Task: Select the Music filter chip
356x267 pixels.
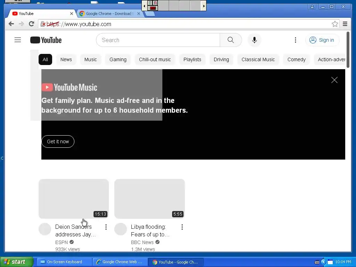Action: [91, 59]
